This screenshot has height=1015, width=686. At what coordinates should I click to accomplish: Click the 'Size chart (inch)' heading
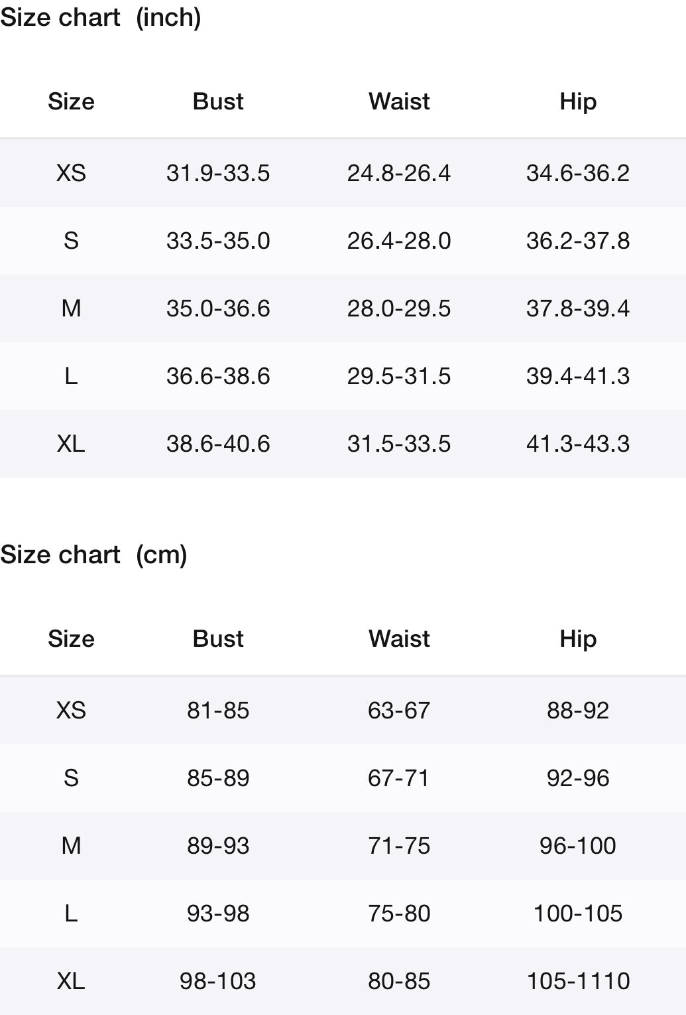[x=101, y=18]
